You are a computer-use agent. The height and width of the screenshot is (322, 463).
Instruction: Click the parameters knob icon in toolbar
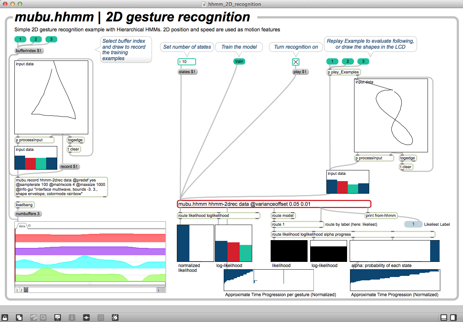point(115,317)
